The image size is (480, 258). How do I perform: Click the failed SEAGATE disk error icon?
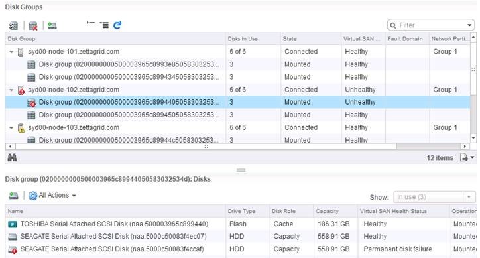tap(13, 250)
